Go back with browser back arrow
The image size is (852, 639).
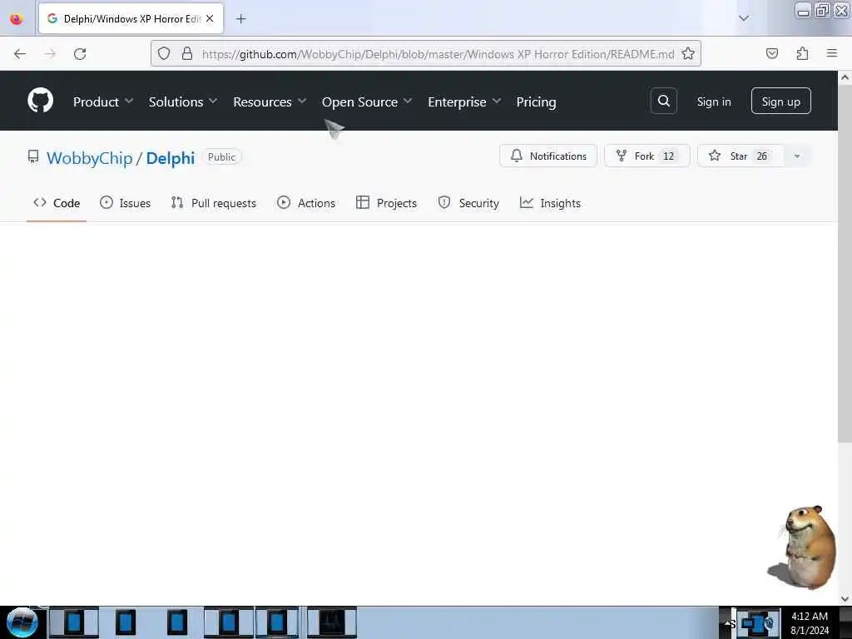pyautogui.click(x=20, y=54)
